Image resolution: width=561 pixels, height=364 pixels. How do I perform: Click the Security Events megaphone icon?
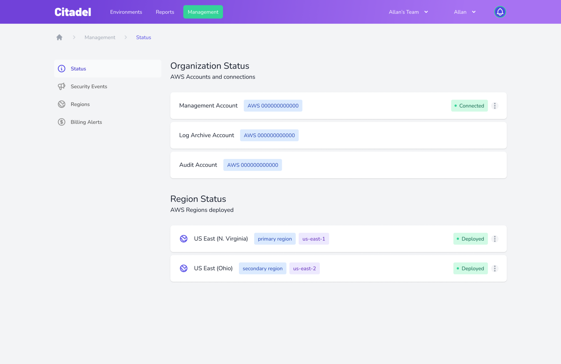coord(61,86)
